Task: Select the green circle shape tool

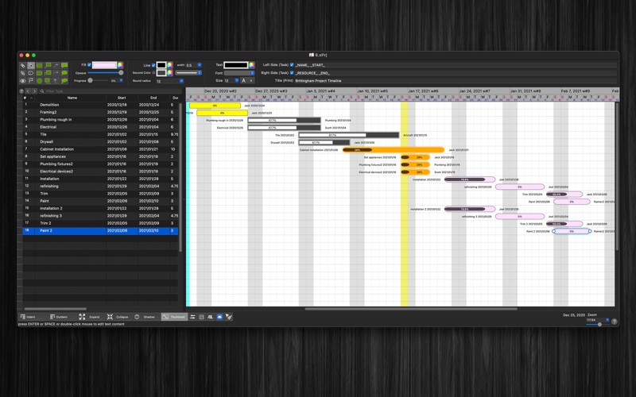Action: click(x=39, y=81)
